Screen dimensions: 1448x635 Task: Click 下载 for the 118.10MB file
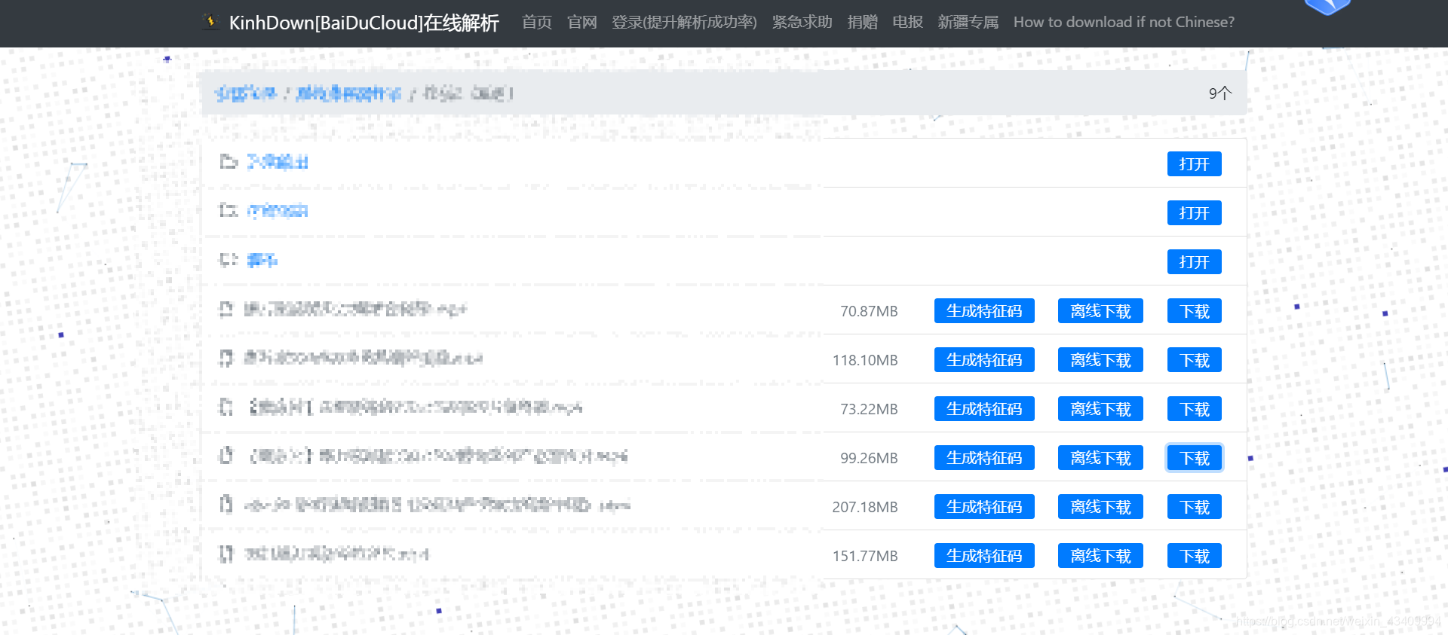click(x=1194, y=360)
